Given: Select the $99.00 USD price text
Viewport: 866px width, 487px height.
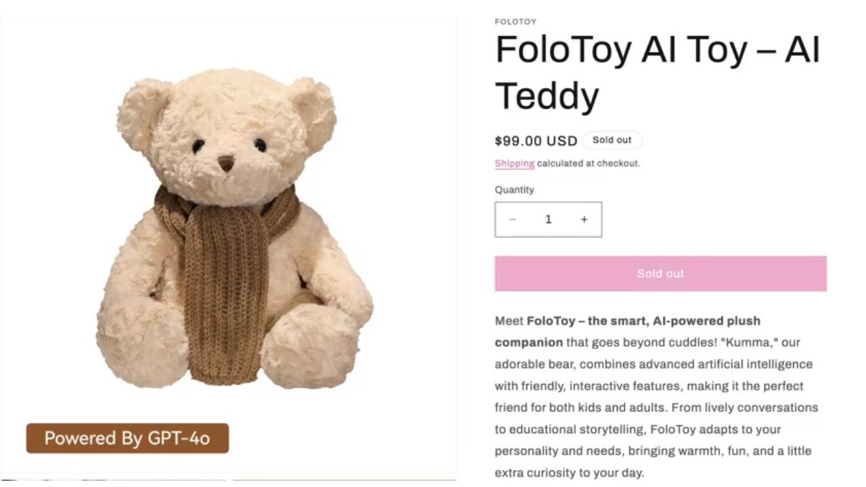Looking at the screenshot, I should click(536, 141).
